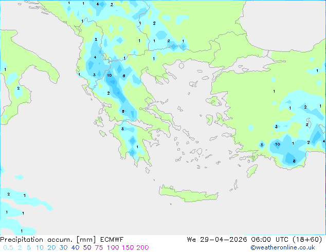The height and width of the screenshot is (252, 326).
Task: Click the '4' value over Albania
Action: coord(95,58)
